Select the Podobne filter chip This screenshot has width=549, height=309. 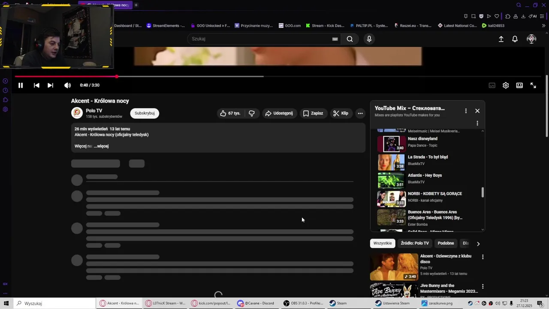tap(446, 243)
